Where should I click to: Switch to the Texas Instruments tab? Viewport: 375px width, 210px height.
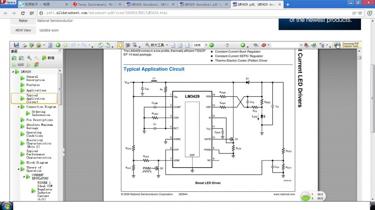point(97,4)
